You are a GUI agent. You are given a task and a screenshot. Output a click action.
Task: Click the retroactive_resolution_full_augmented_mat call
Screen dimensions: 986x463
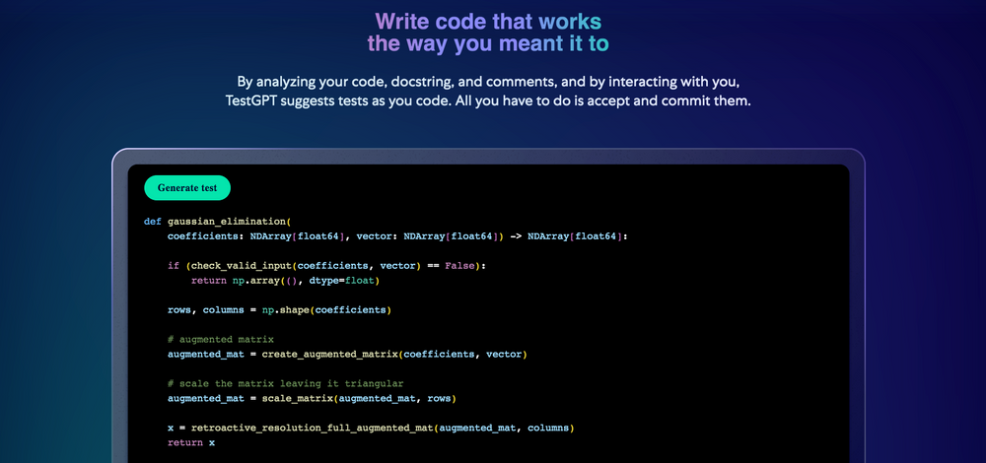click(x=312, y=428)
